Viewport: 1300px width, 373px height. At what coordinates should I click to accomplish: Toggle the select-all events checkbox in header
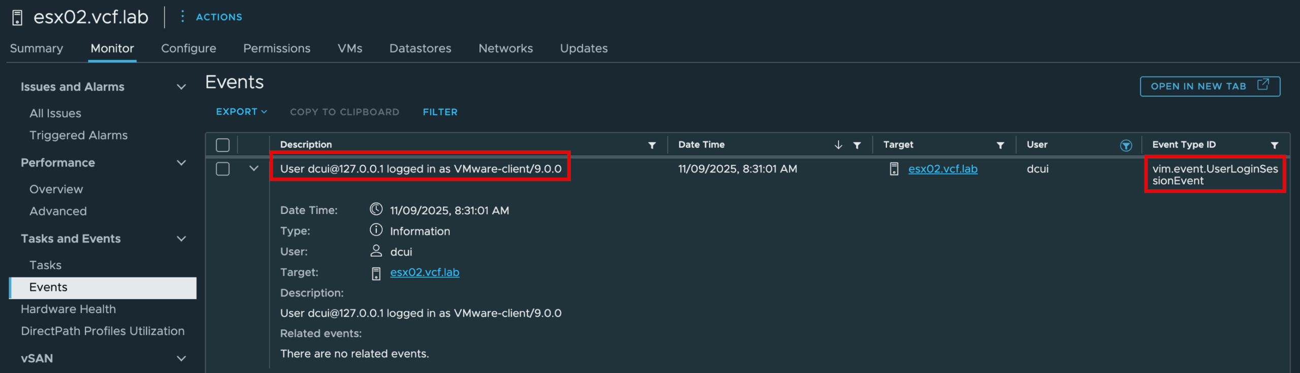tap(222, 145)
